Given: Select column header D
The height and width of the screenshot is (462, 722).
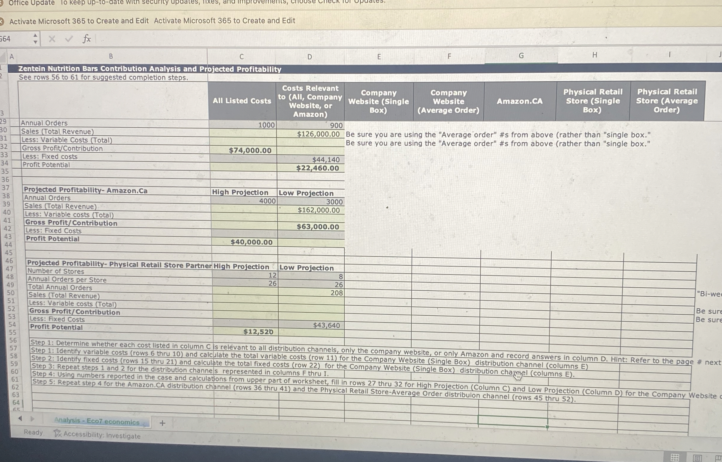Looking at the screenshot, I should coord(310,56).
